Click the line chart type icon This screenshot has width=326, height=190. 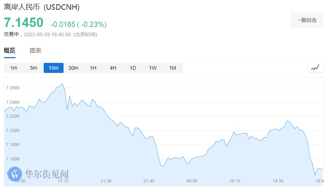pos(315,68)
